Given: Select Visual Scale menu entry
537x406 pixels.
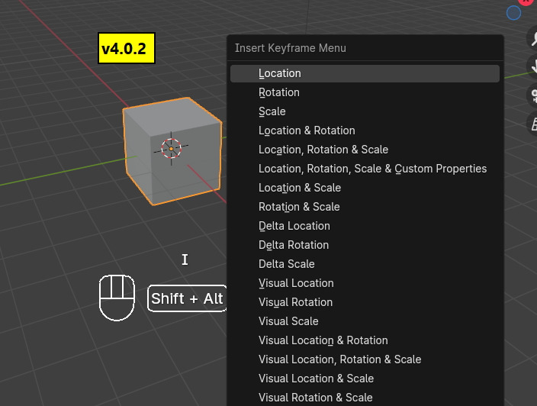Looking at the screenshot, I should [365, 321].
